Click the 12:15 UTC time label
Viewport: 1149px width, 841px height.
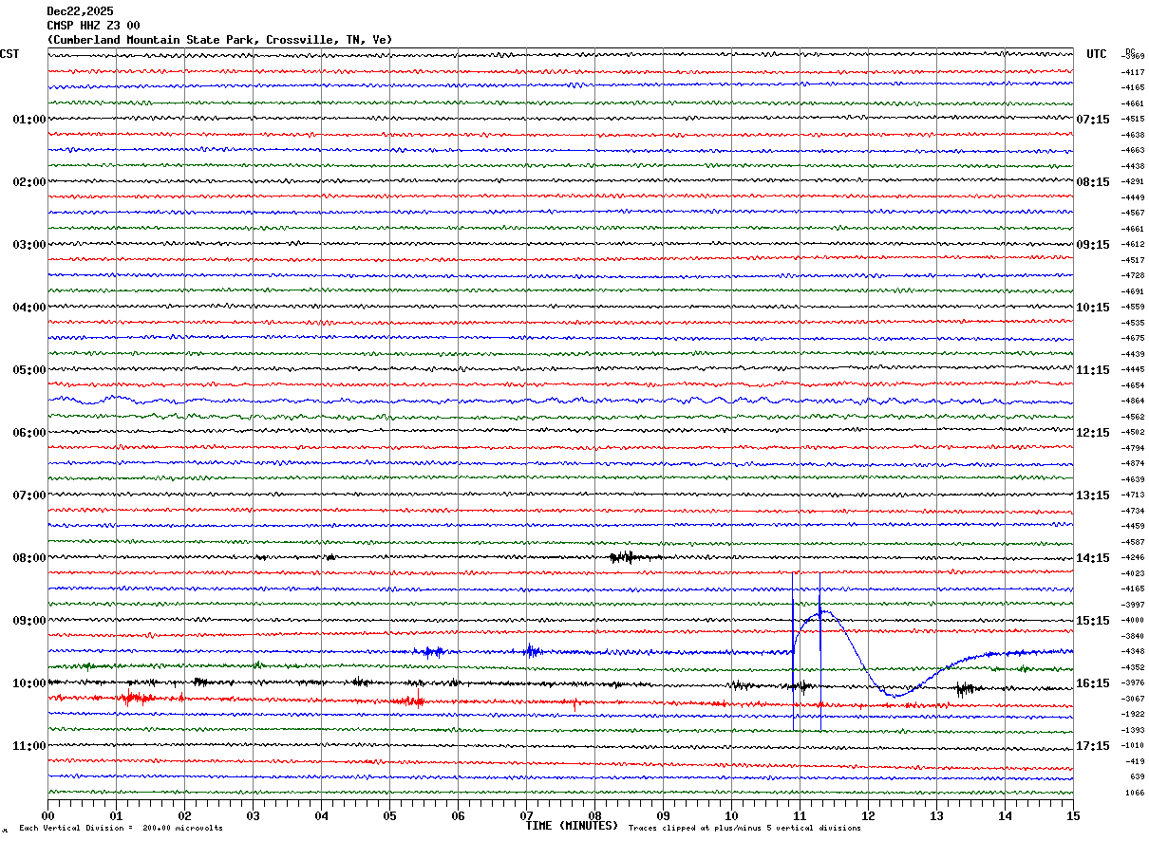pos(1093,433)
